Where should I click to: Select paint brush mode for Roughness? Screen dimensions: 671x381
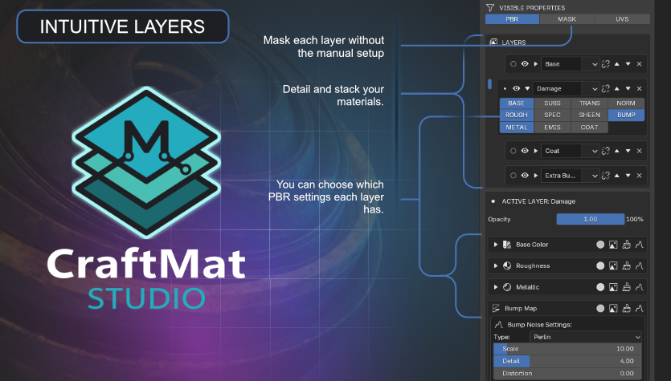coord(627,265)
